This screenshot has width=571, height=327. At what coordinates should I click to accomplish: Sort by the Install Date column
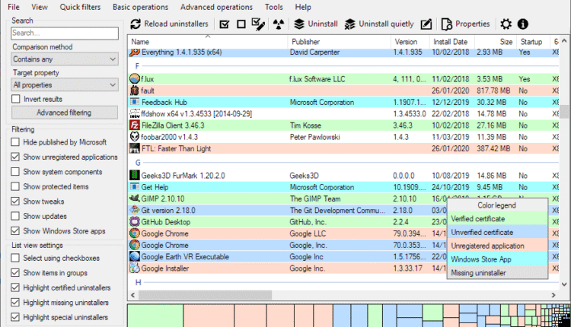pos(452,42)
